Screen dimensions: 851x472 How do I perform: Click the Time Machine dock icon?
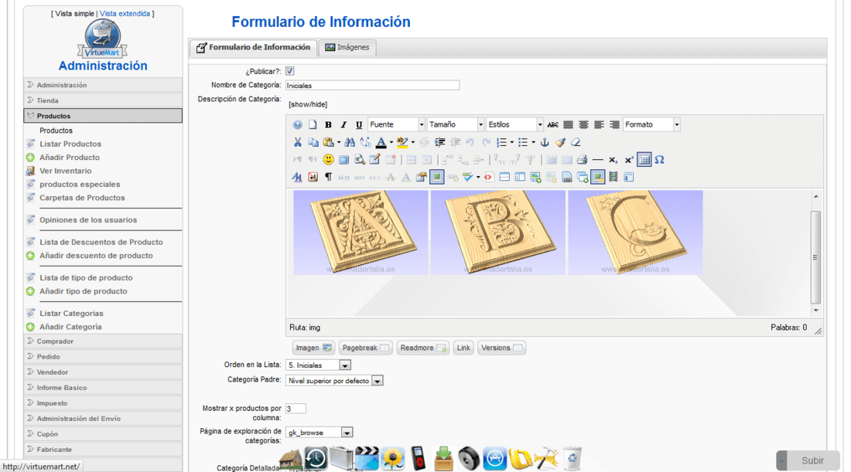tap(316, 458)
